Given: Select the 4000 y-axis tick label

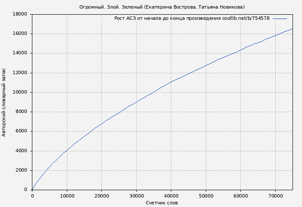Looking at the screenshot, I should (21, 151).
